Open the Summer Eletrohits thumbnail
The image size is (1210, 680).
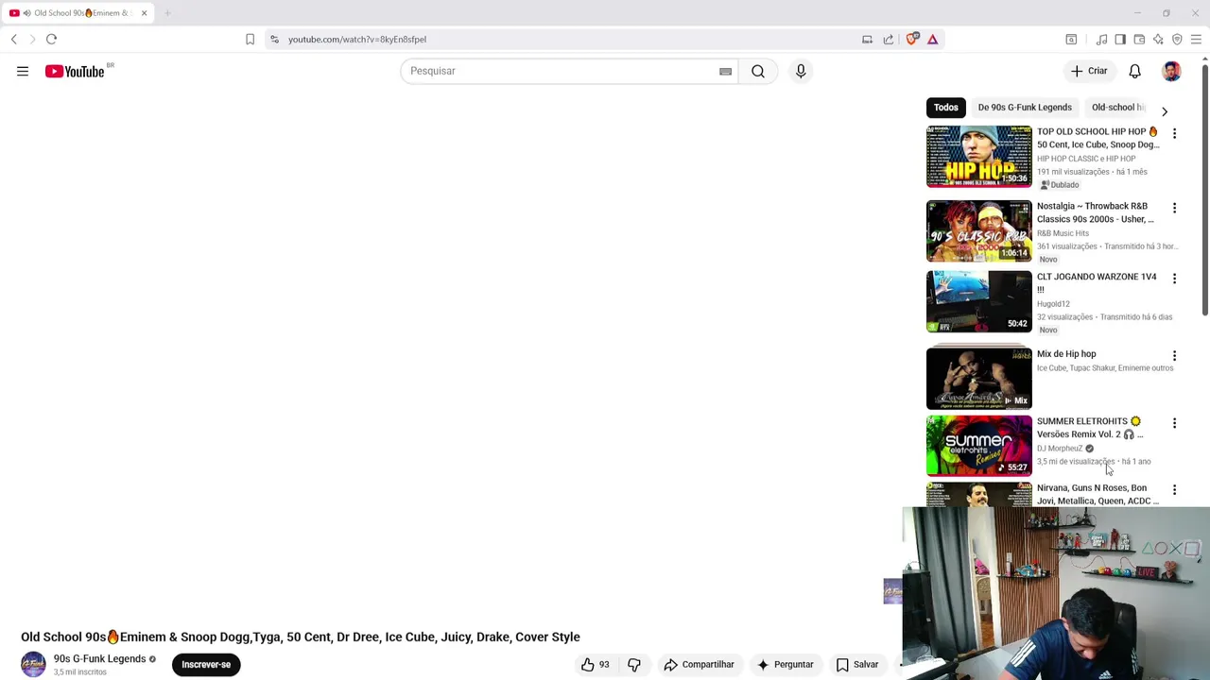click(x=979, y=445)
